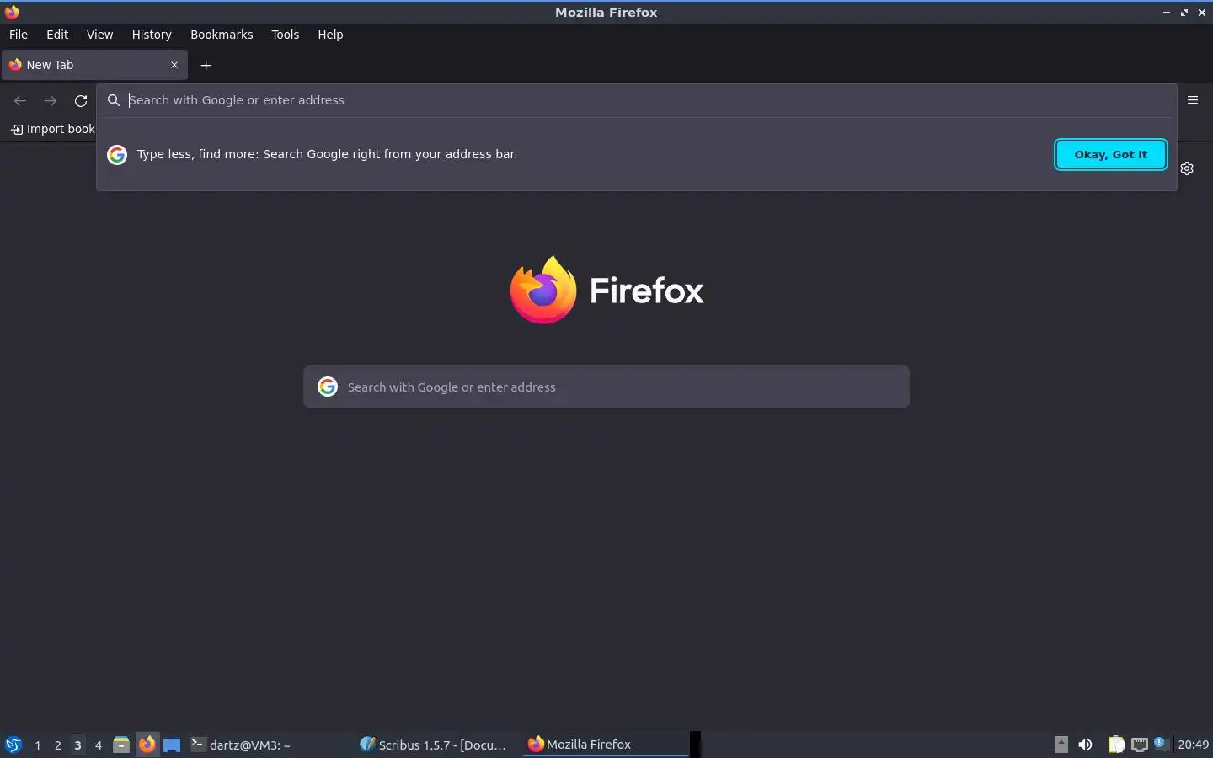
Task: Click the Import bookmarks toolbar item
Action: coord(53,129)
